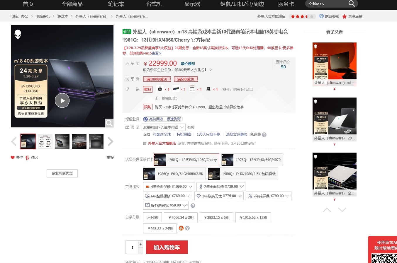The height and width of the screenshot is (263, 397).
Task: Click the arrow after 新人大礼包
Action: [211, 70]
